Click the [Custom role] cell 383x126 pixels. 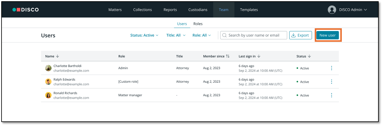point(128,82)
